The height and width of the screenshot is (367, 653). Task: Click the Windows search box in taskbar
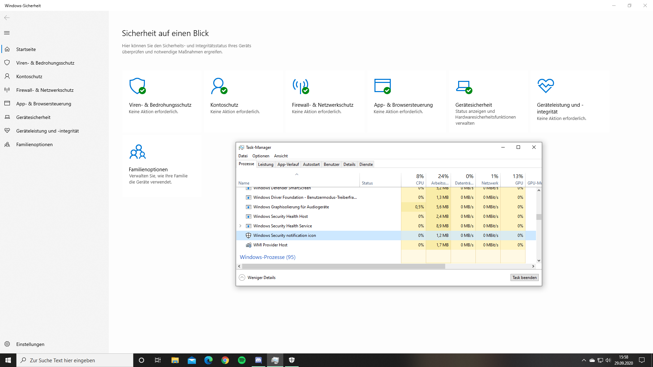click(x=75, y=360)
